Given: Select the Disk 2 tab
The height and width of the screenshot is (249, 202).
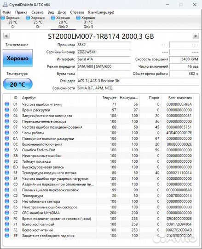Looking at the screenshot, I should 63,22.
